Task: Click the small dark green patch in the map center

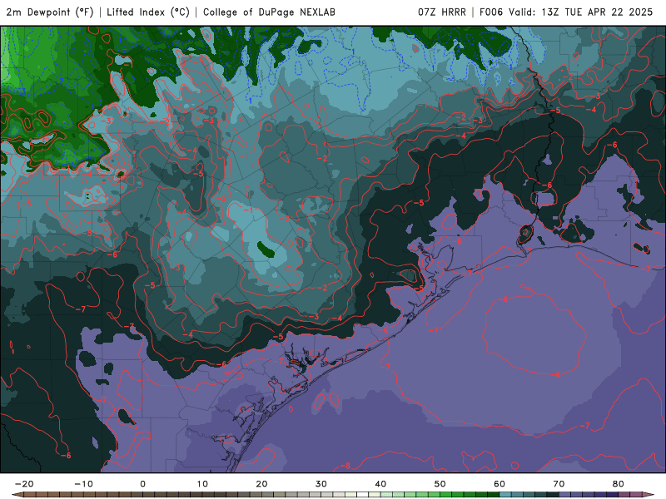Action: pyautogui.click(x=266, y=249)
